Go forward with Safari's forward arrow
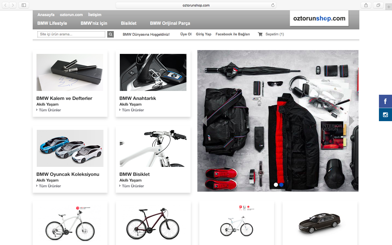This screenshot has height=245, width=392. [x=13, y=5]
